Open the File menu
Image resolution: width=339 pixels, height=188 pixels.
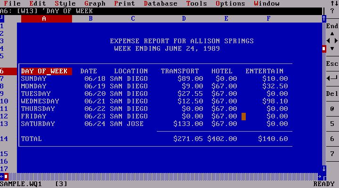pyautogui.click(x=12, y=4)
